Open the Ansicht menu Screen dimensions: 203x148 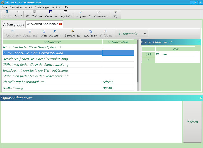56,7
